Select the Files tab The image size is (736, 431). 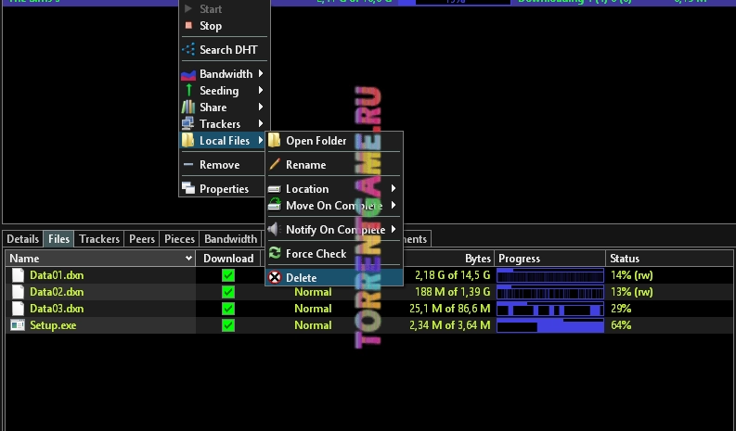tap(58, 239)
